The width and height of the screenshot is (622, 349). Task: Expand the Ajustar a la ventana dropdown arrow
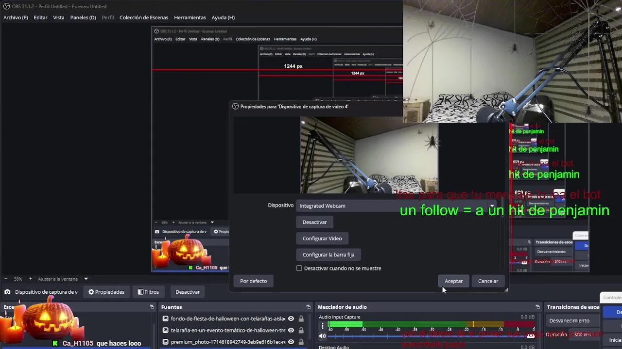[86, 279]
